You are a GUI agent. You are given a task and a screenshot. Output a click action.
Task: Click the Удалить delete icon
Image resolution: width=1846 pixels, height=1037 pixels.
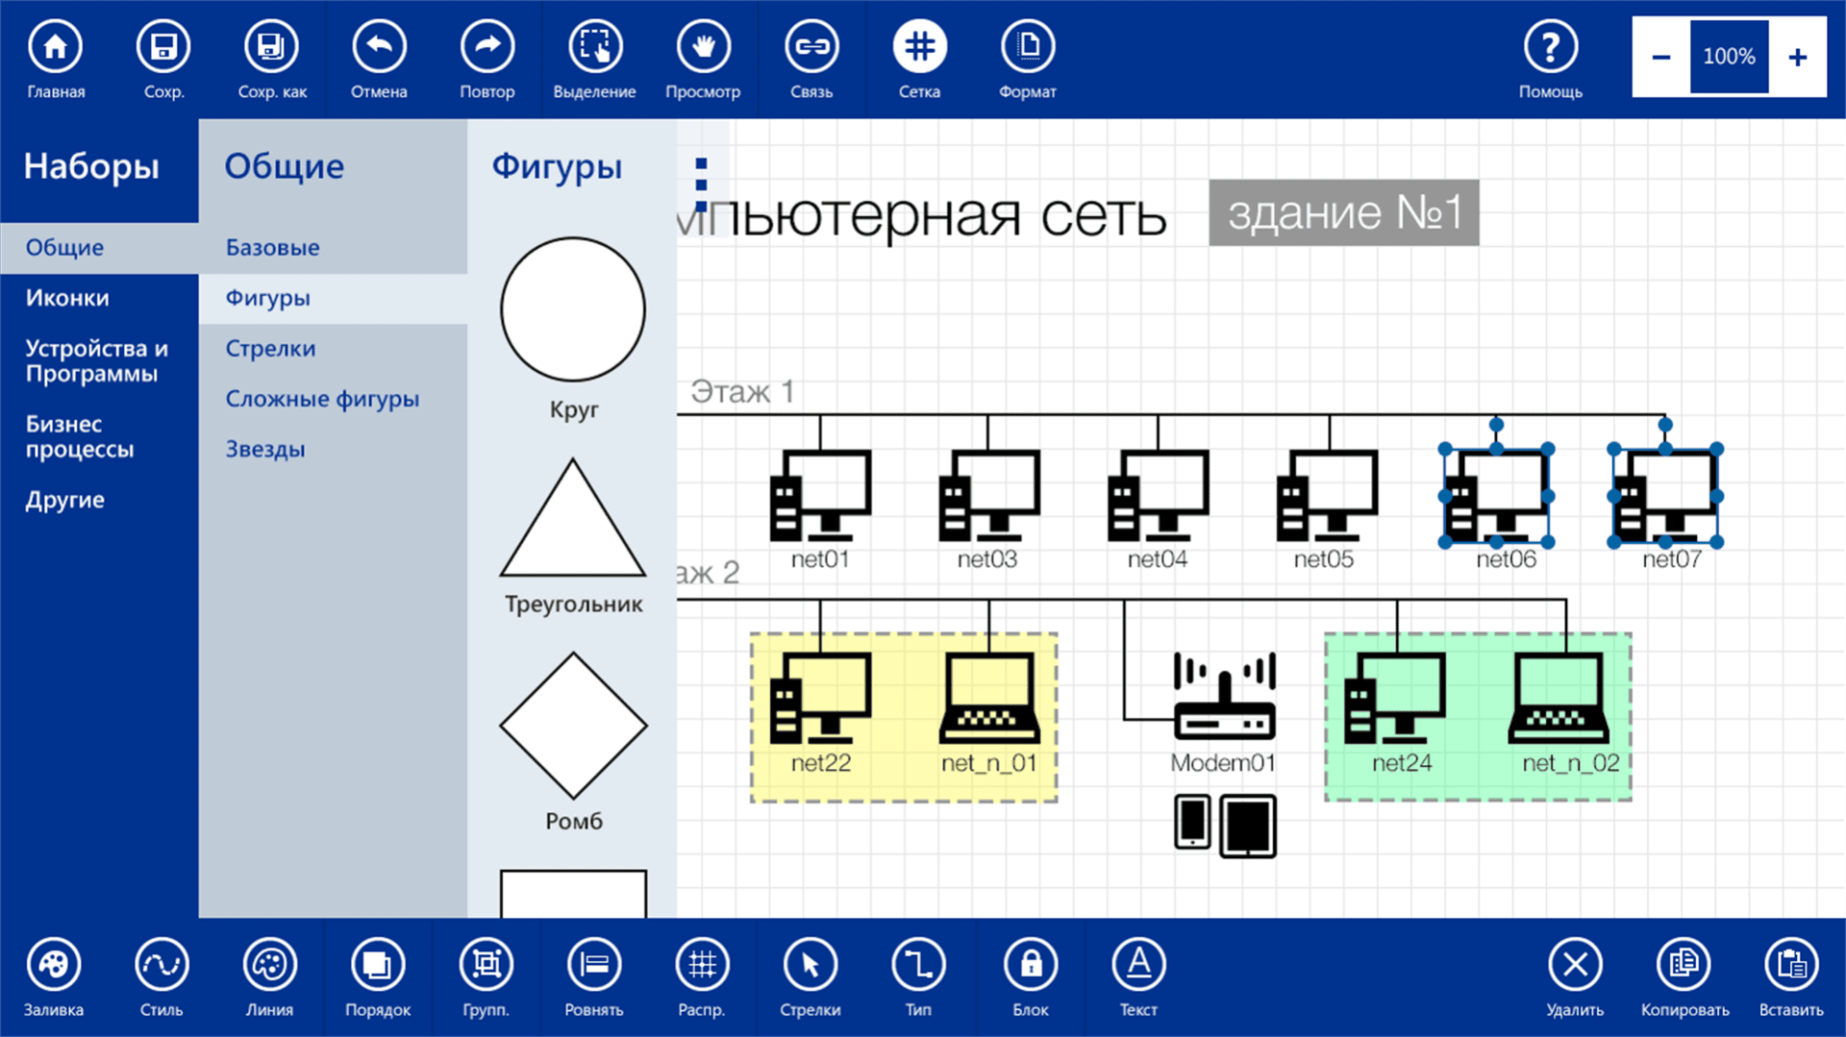click(x=1574, y=965)
